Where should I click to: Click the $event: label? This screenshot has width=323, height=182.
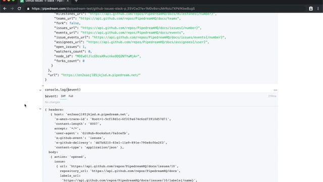point(51,96)
